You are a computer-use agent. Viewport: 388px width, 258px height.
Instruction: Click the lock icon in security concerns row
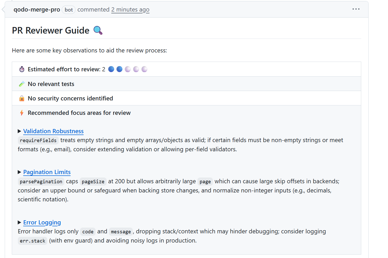[22, 98]
